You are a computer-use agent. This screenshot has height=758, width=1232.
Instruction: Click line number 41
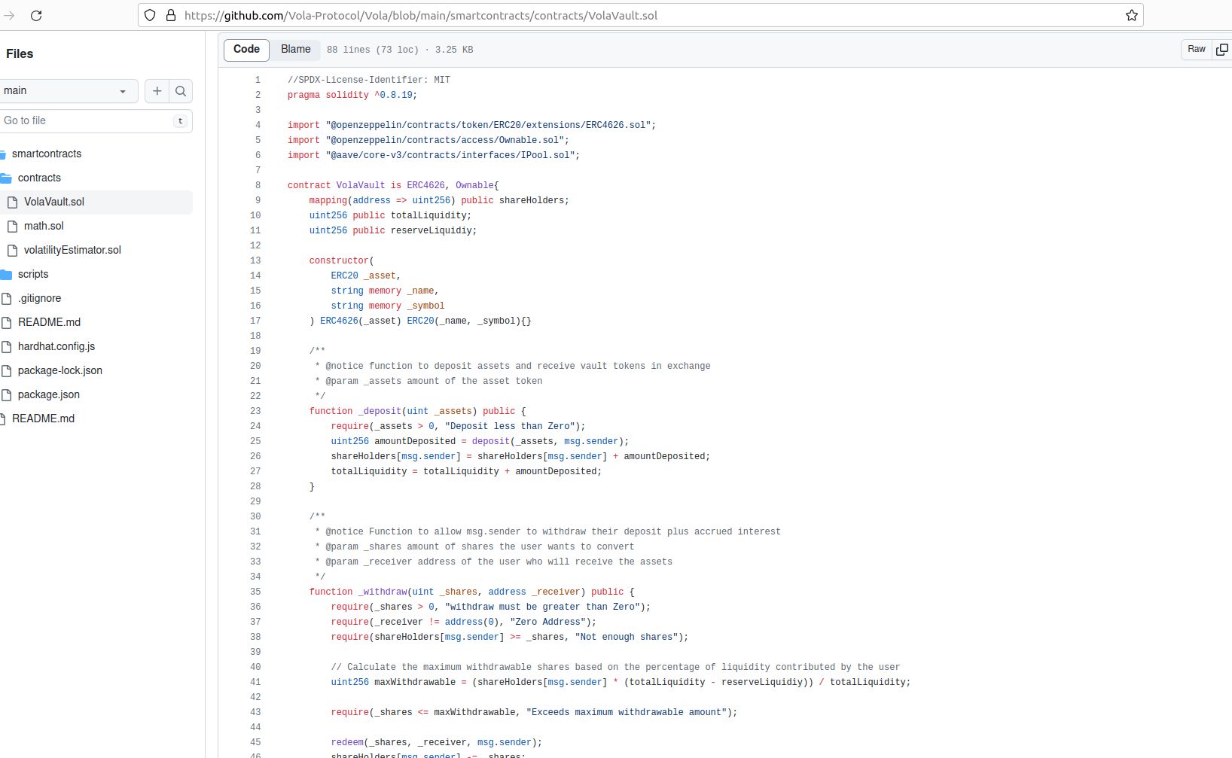(255, 682)
